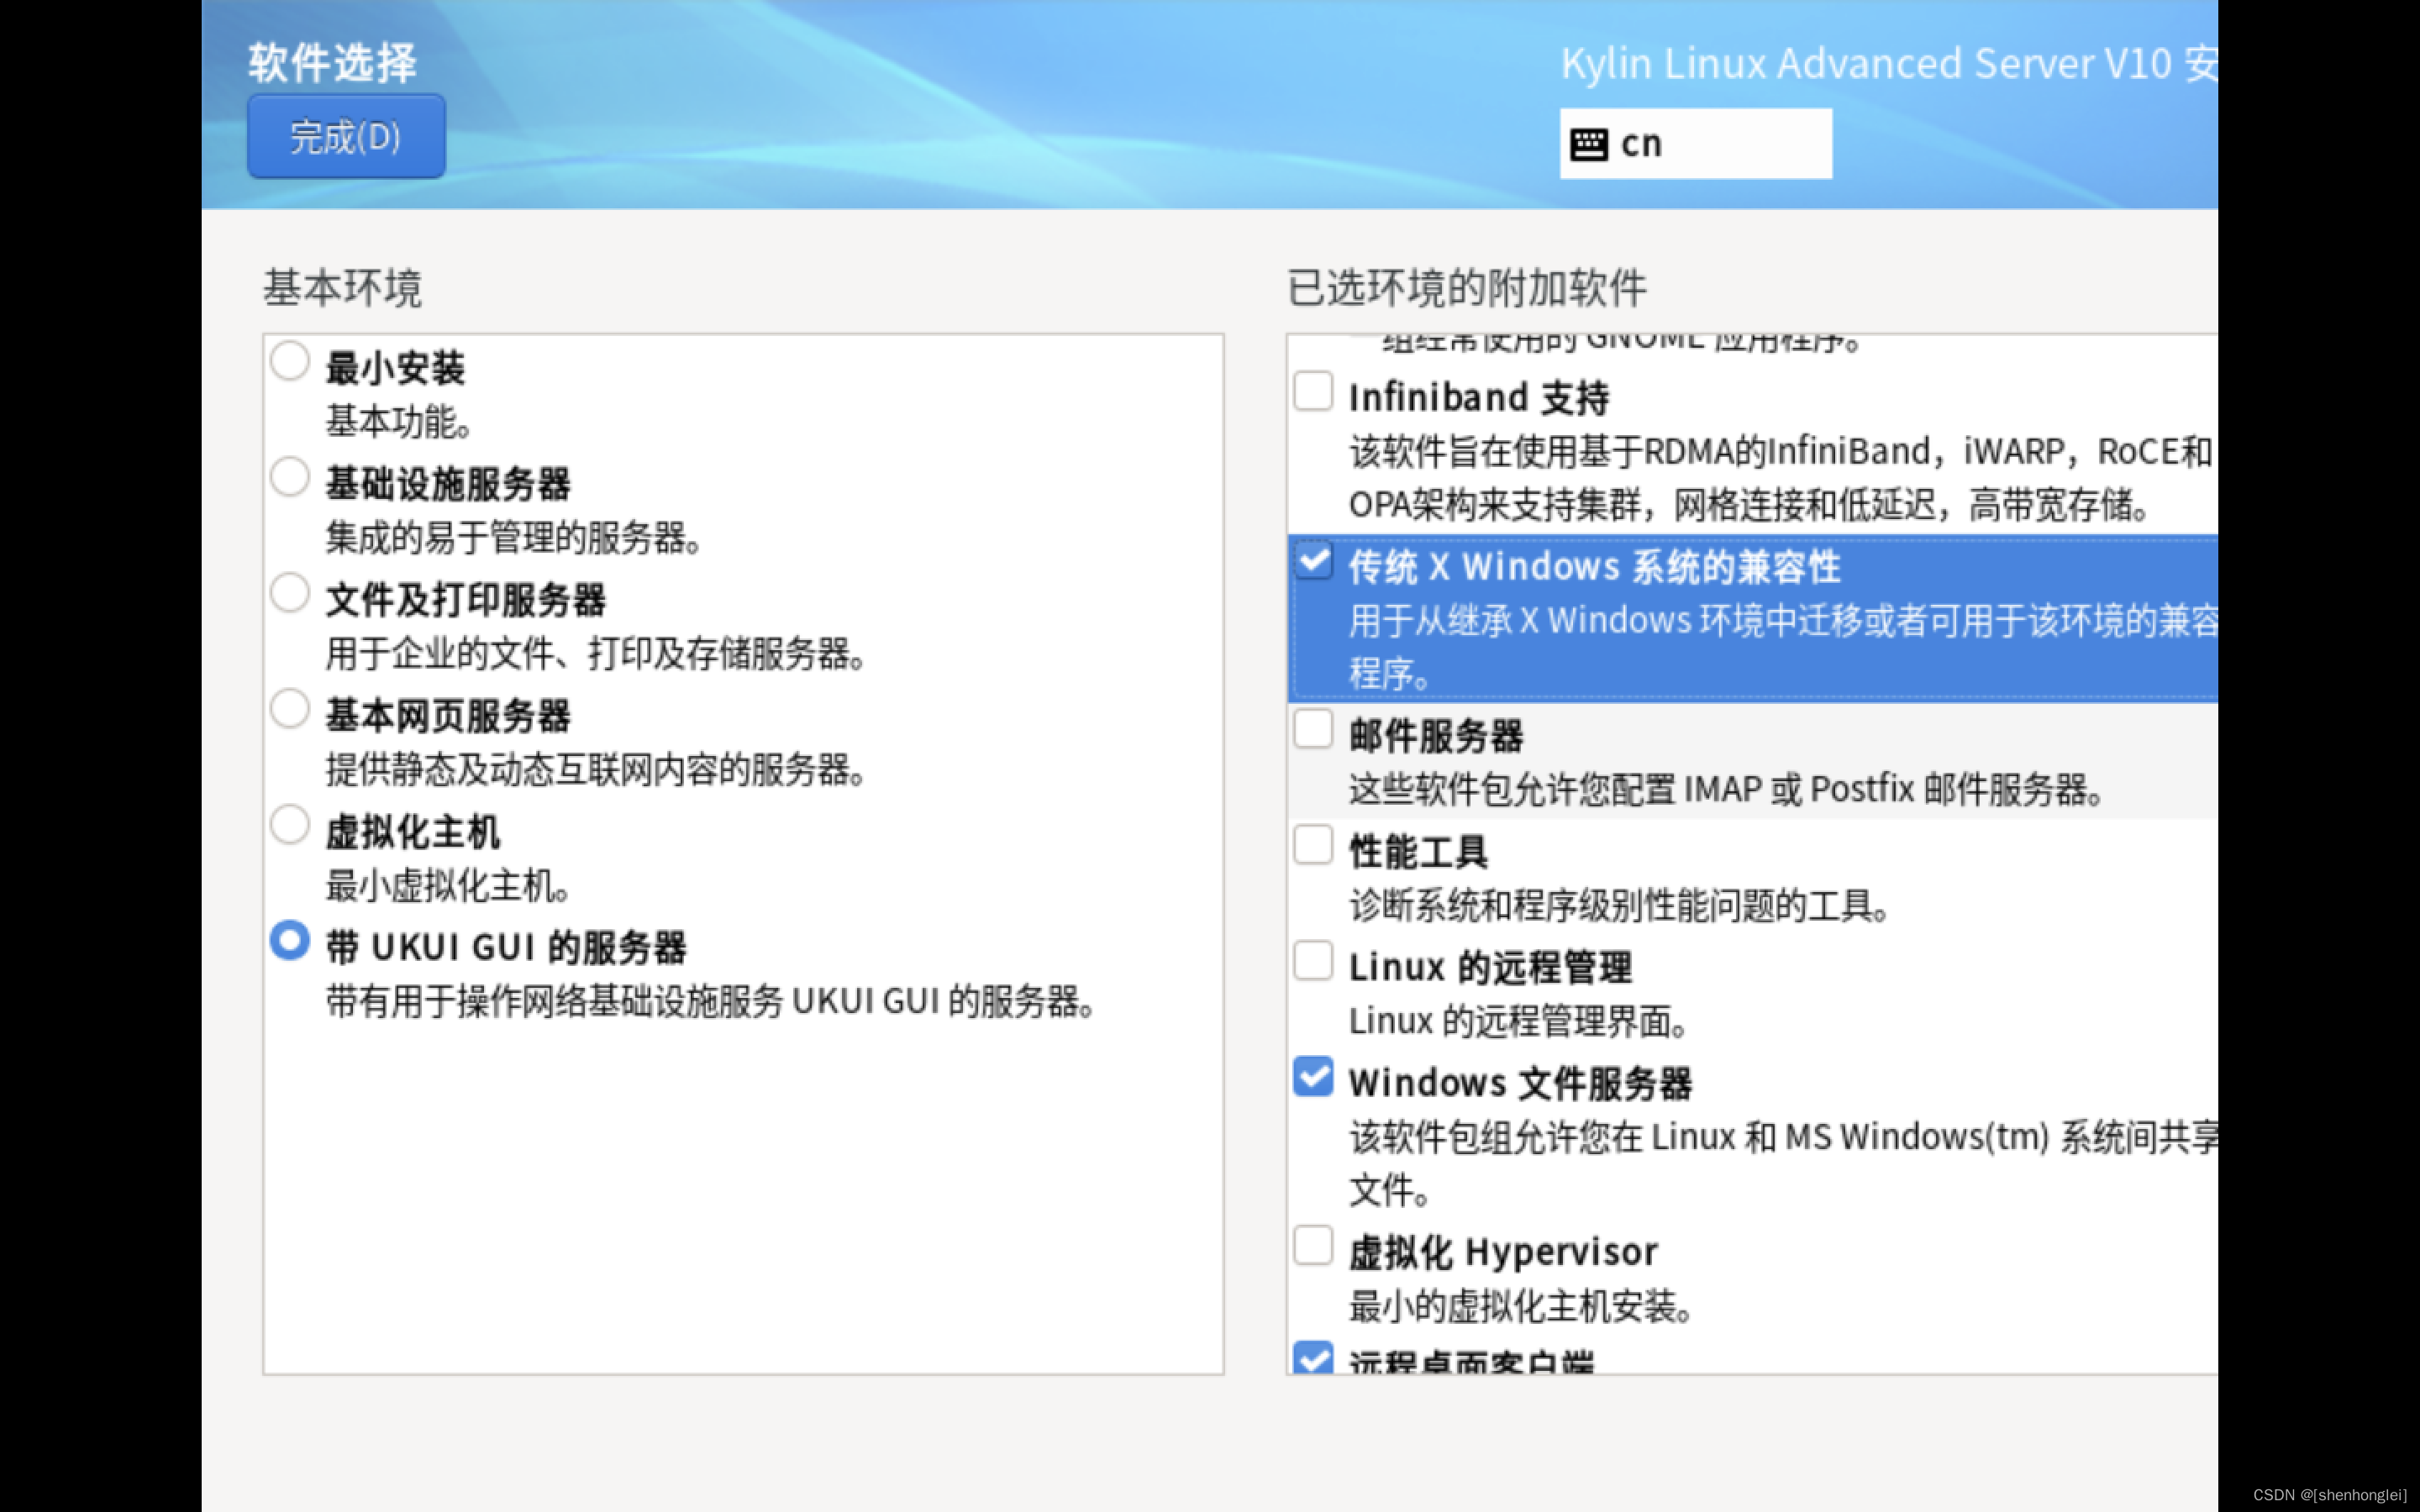Viewport: 2420px width, 1512px height.
Task: Click 这些软件包允许您配置 IMAP 或 Postfix description
Action: tap(1726, 790)
